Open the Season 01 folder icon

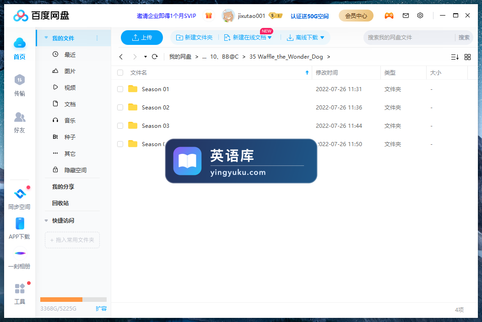pos(133,89)
